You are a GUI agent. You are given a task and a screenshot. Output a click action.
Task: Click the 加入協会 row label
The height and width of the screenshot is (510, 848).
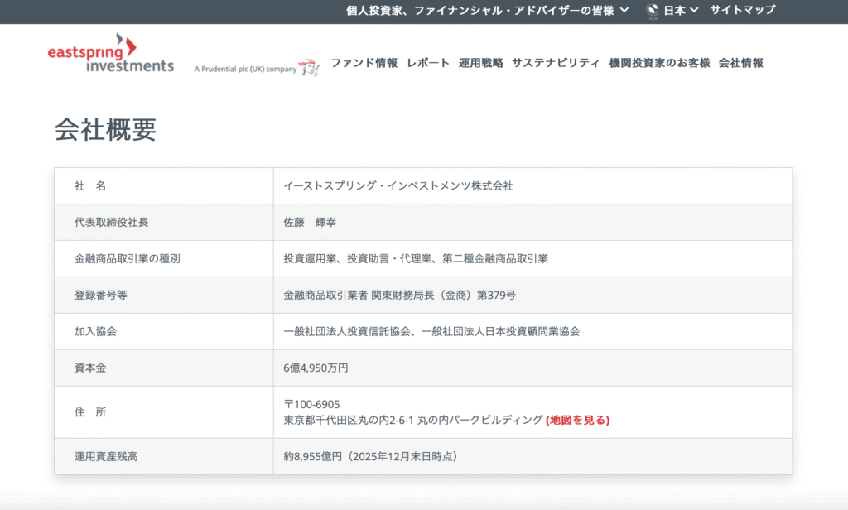click(x=96, y=331)
